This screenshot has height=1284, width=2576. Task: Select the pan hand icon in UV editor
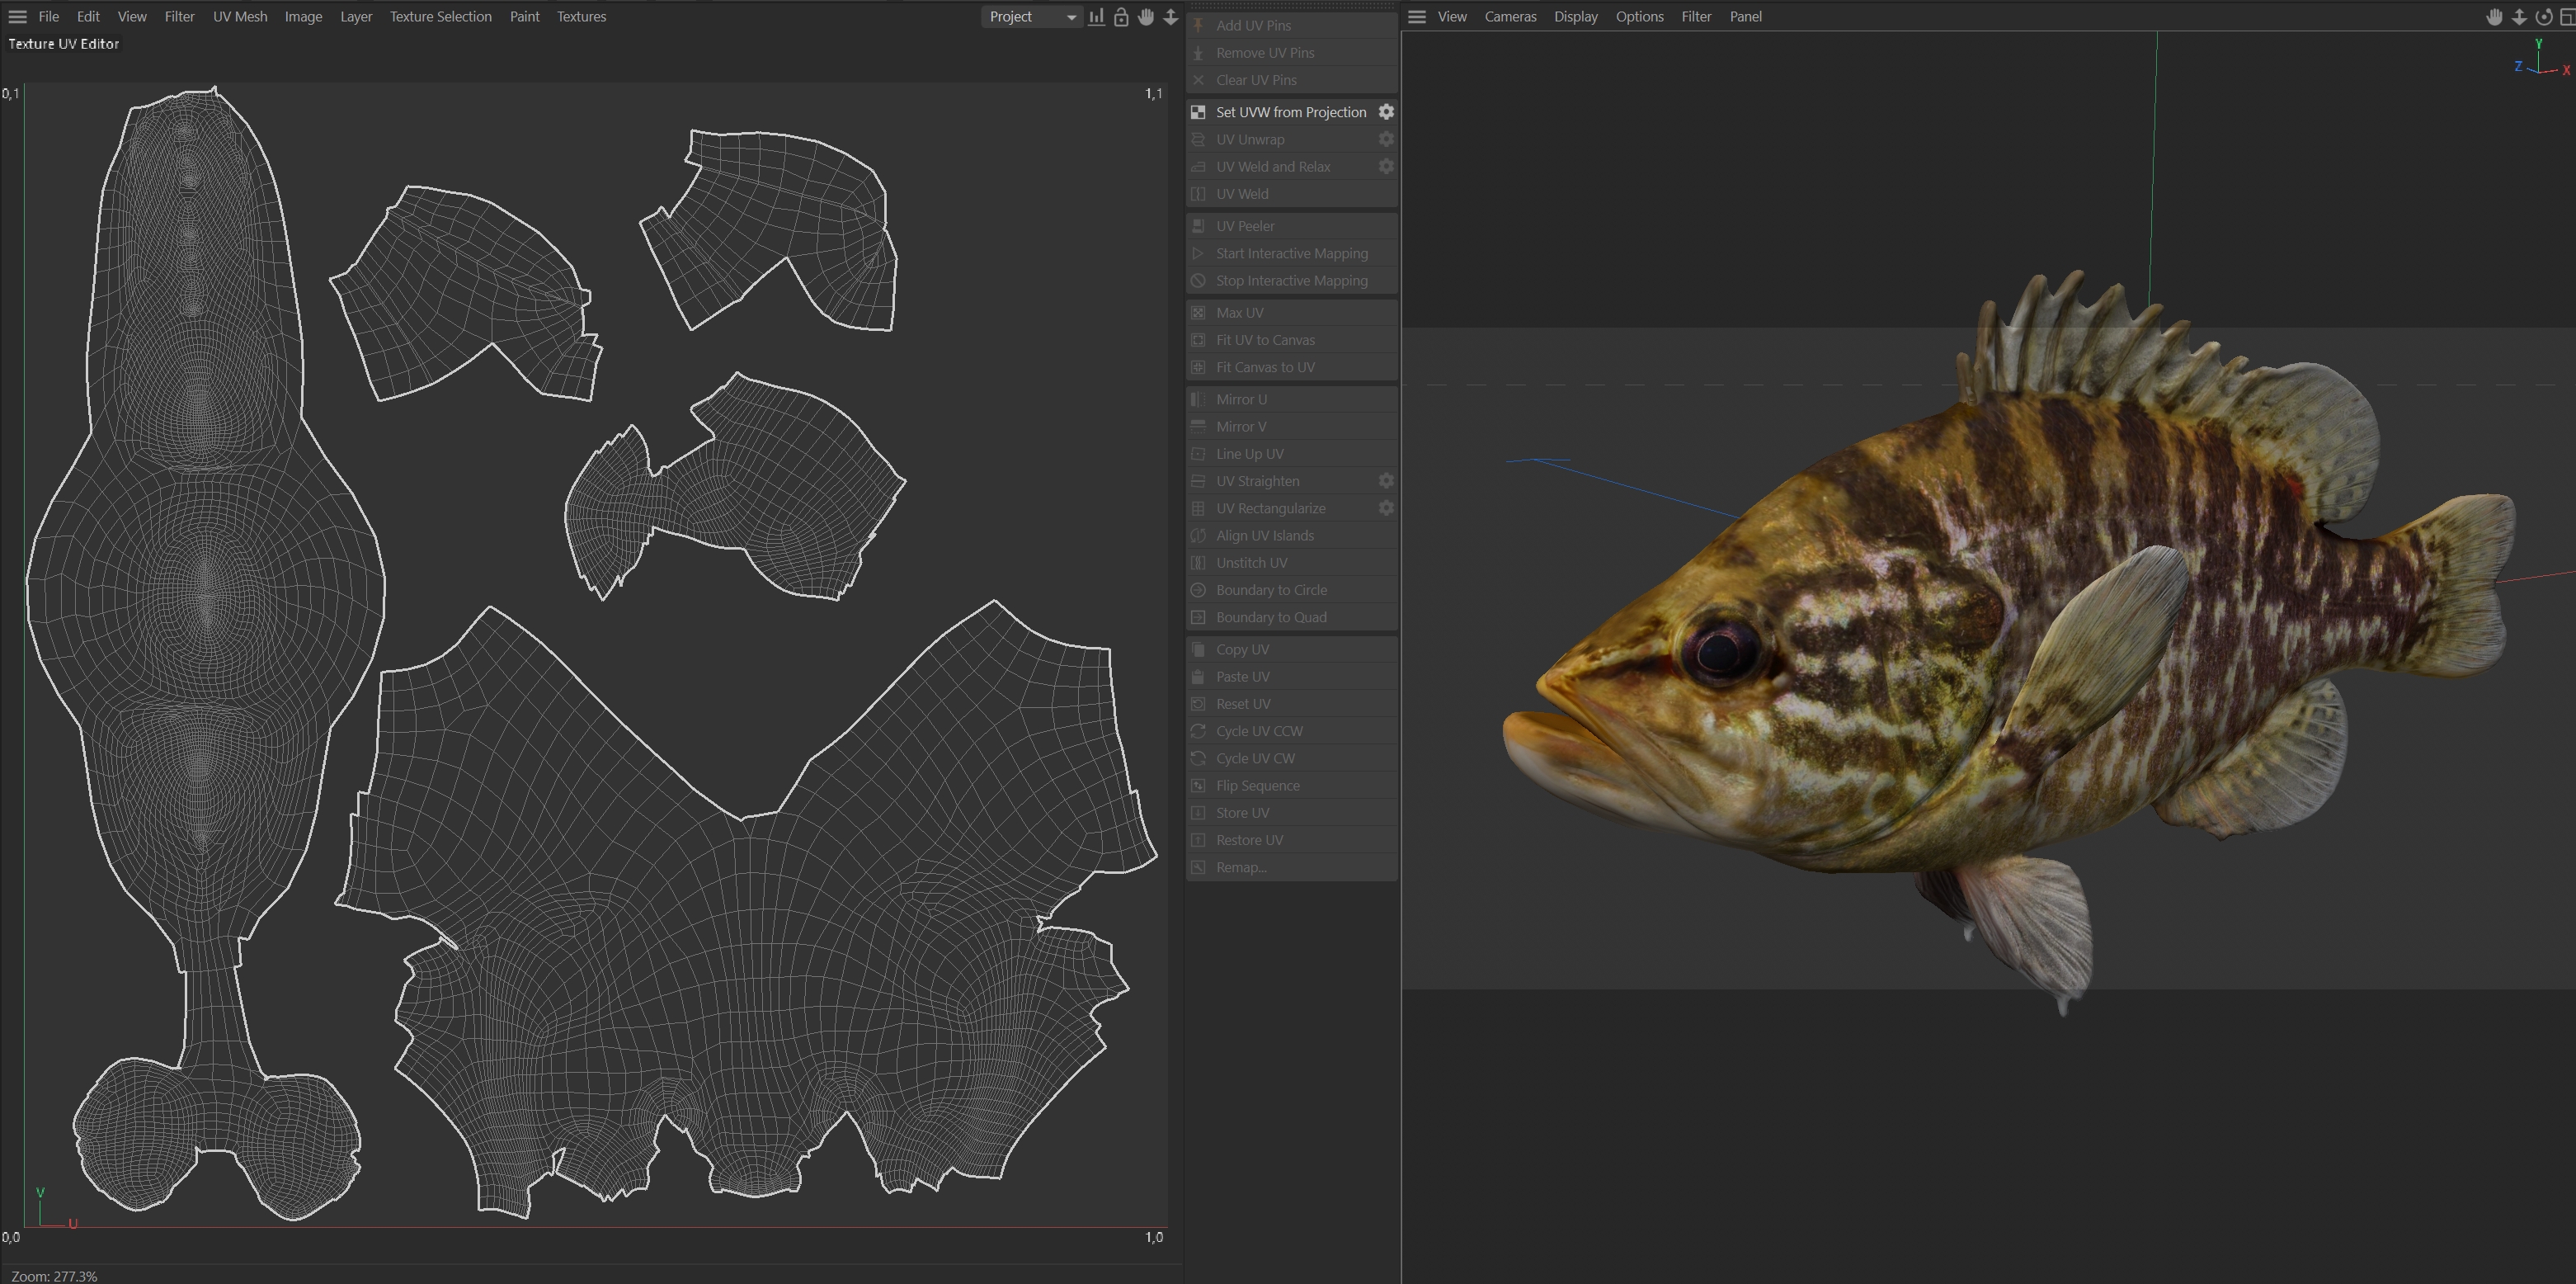tap(1146, 17)
